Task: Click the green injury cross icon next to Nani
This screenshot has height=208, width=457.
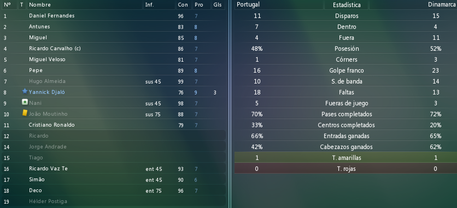Action: pos(25,102)
